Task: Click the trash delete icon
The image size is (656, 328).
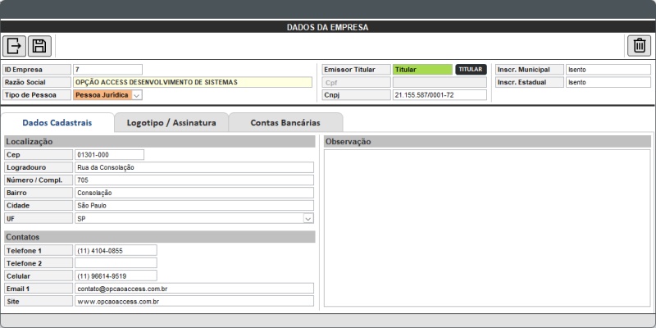Action: [x=640, y=46]
